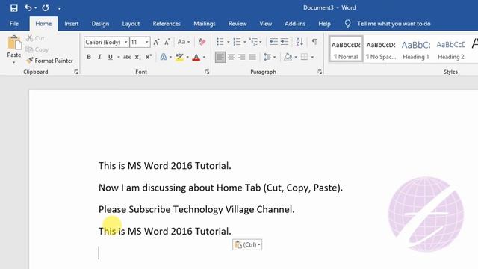Image resolution: width=478 pixels, height=269 pixels.
Task: Click the Cut button
Action: 35,38
